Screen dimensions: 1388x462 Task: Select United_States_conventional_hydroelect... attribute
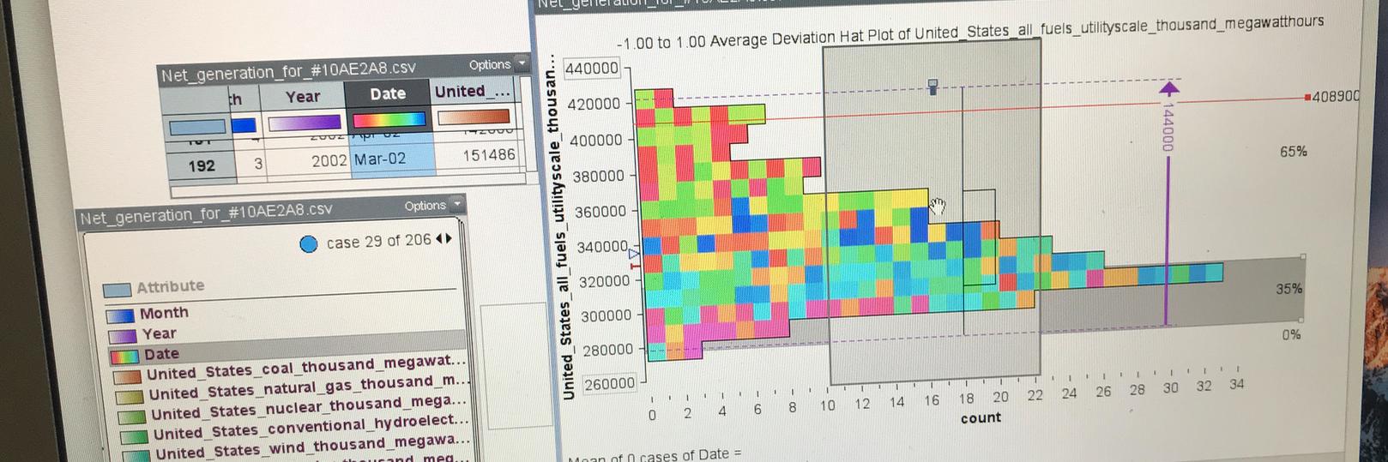tap(311, 426)
